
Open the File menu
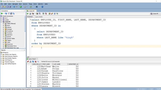2,4
